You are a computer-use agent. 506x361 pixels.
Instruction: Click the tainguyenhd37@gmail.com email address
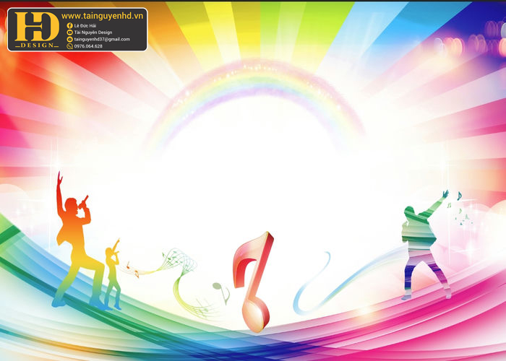click(102, 39)
